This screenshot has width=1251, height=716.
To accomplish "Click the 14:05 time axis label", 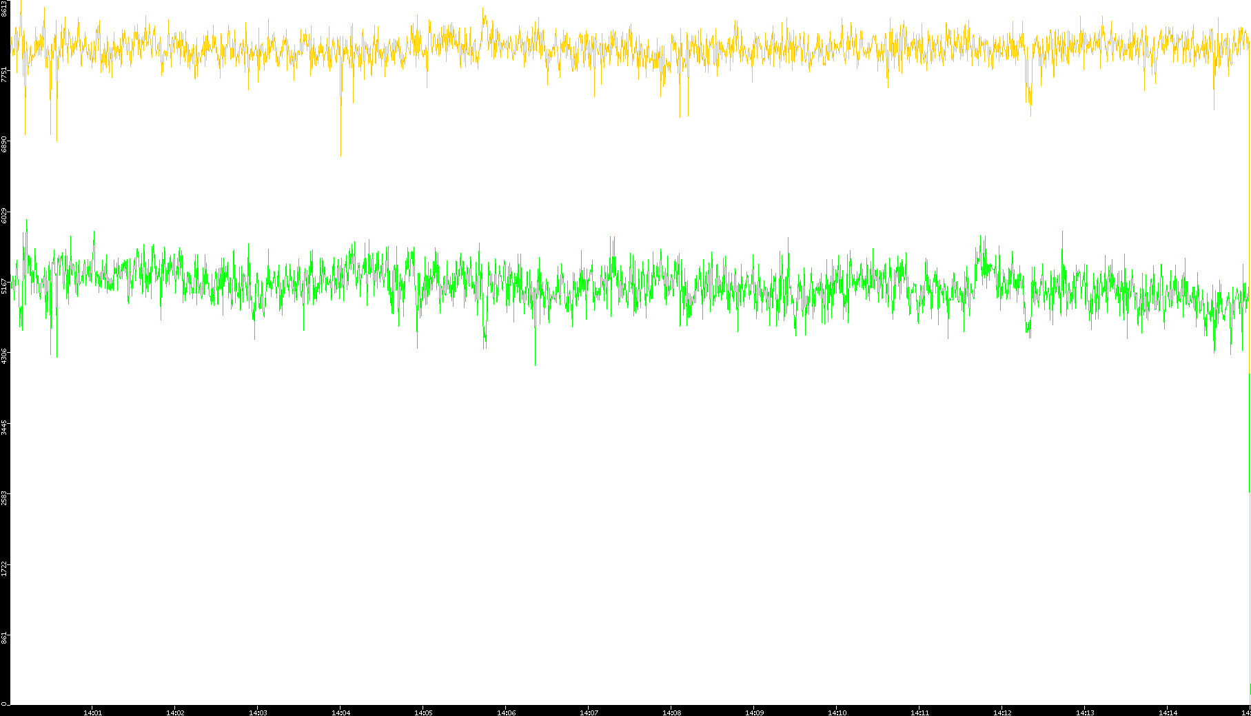I will (424, 713).
